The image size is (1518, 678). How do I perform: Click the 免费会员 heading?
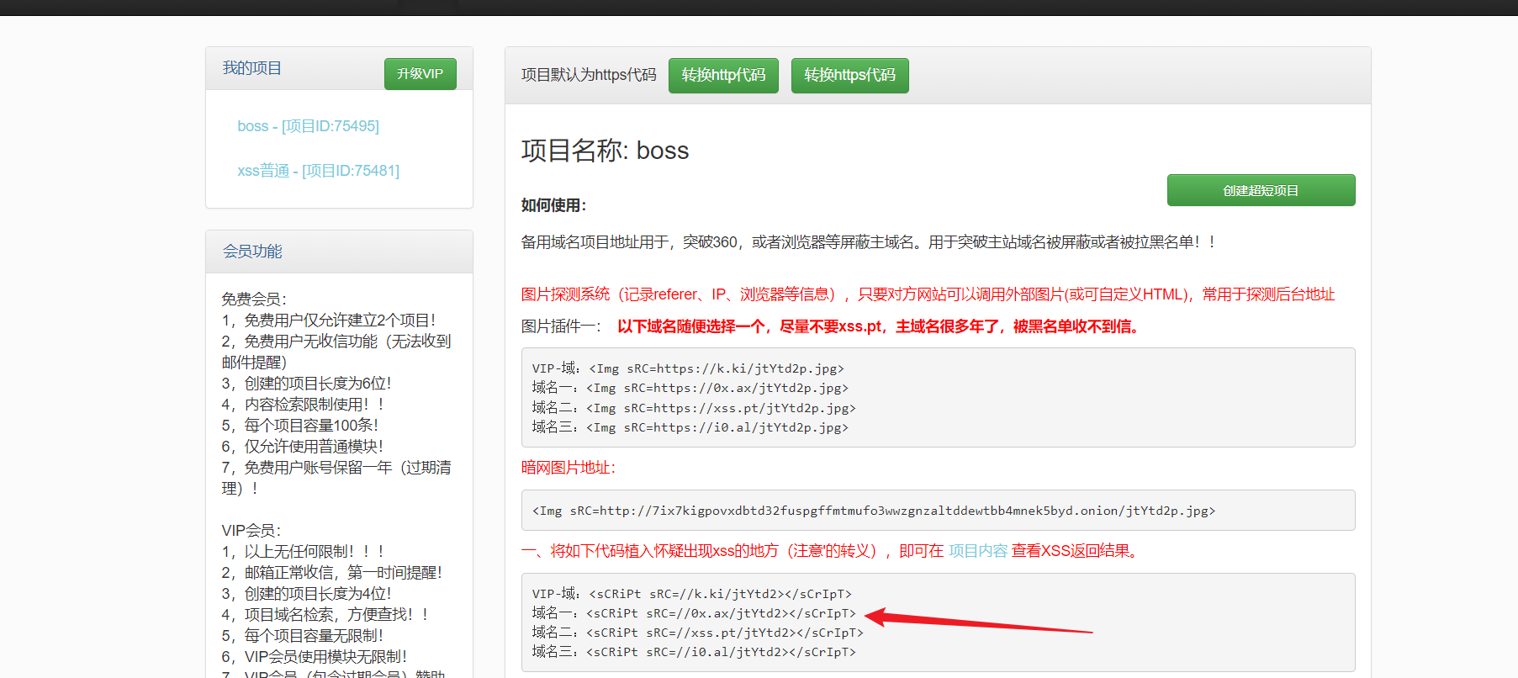254,299
